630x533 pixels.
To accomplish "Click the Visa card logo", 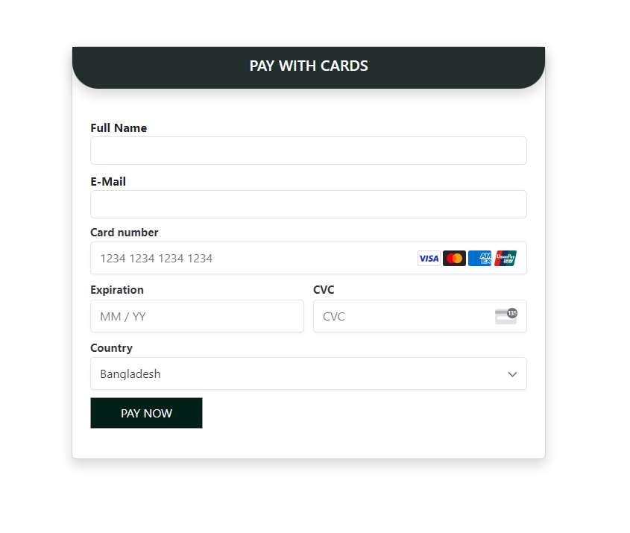I will point(429,259).
